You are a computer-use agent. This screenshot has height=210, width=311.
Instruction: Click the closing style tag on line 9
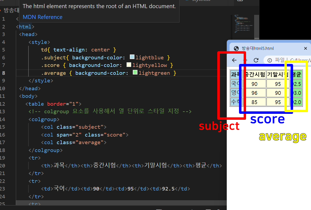(41, 81)
